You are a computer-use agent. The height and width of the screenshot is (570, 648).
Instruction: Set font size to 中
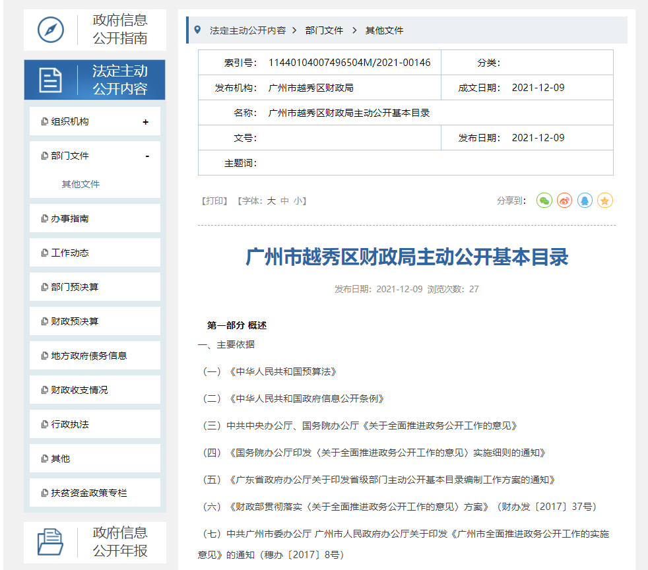tap(284, 201)
